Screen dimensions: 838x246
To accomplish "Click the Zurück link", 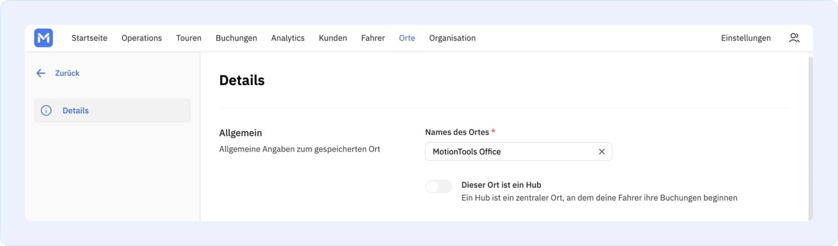I will pyautogui.click(x=67, y=73).
